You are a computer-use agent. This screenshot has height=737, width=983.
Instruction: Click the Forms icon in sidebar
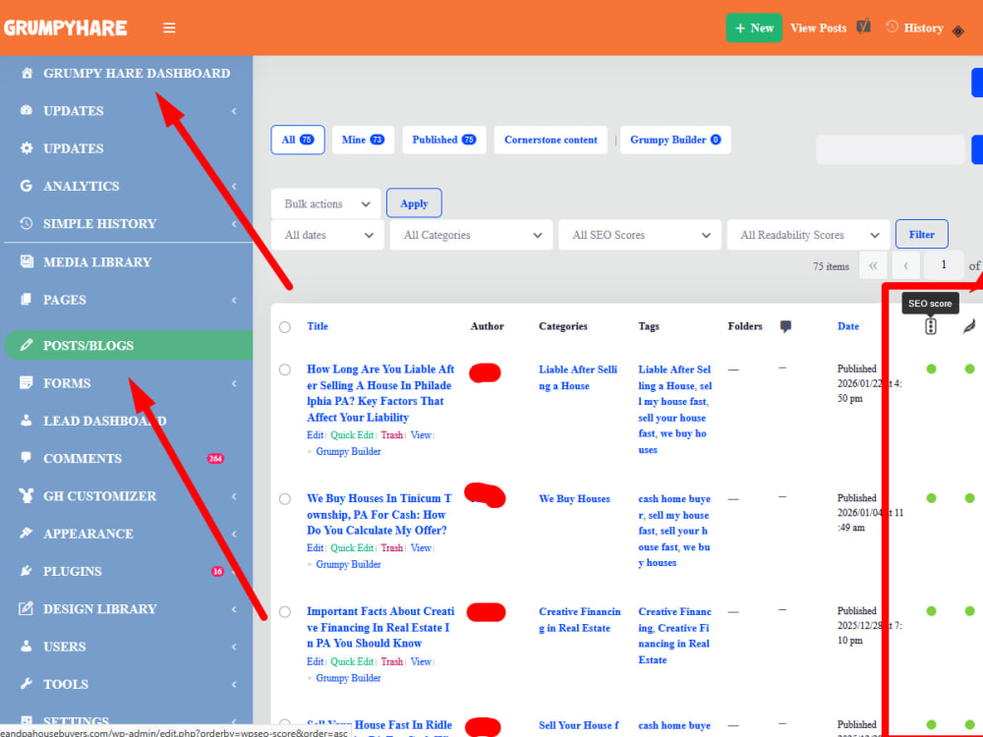point(26,382)
